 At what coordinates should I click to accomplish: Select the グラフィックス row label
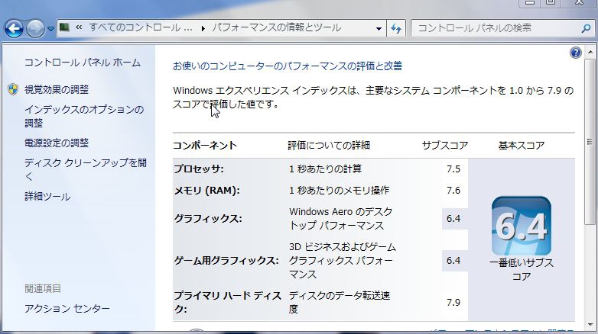208,219
